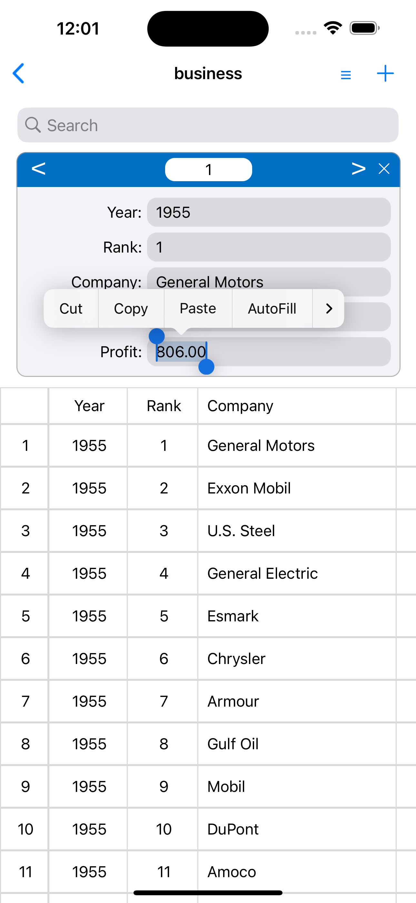Show more context menu options

329,308
